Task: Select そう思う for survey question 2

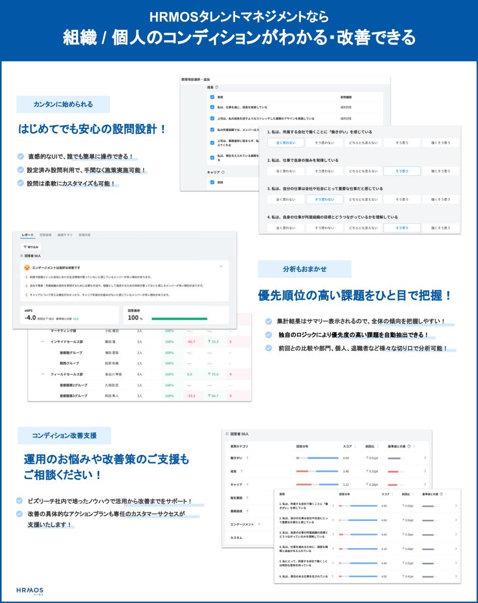Action: (x=402, y=171)
